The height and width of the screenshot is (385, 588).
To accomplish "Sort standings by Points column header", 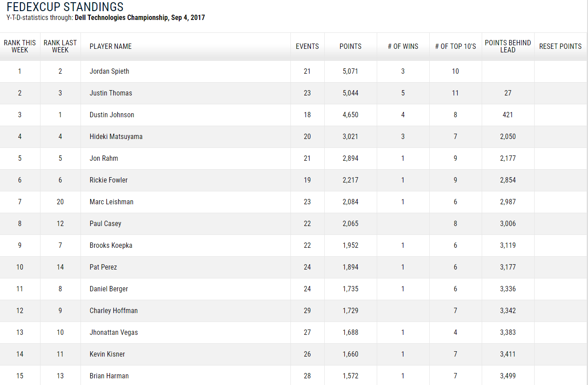I will click(350, 47).
